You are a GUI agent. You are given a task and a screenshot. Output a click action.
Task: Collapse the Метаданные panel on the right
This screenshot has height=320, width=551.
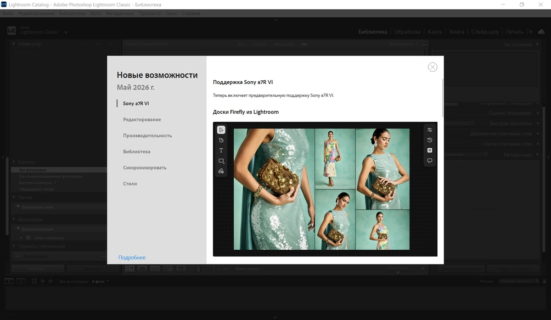coord(536,155)
